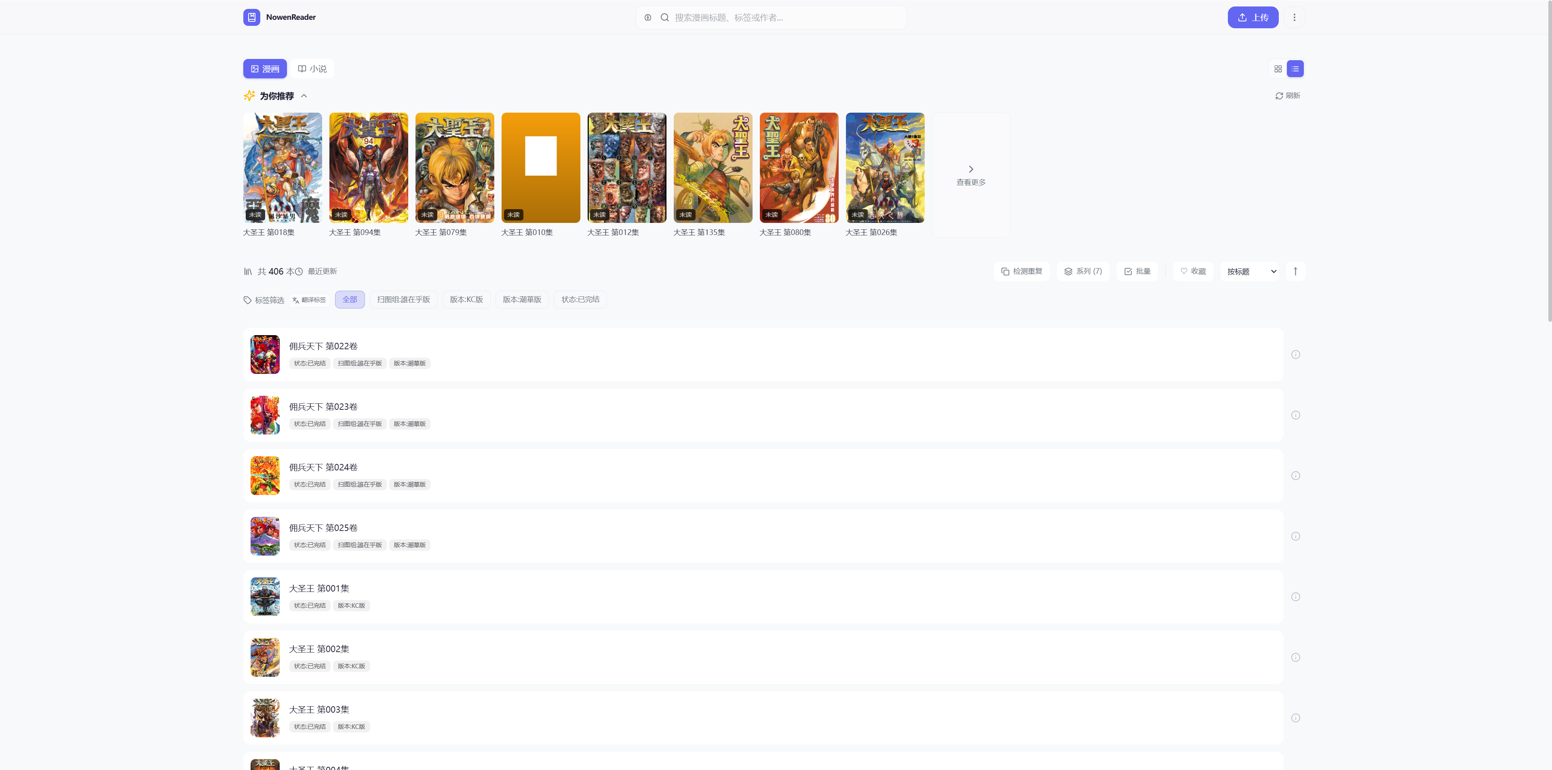Click 扫图组:誰在乎版 tag on 佣兵天下 第023卷

360,424
